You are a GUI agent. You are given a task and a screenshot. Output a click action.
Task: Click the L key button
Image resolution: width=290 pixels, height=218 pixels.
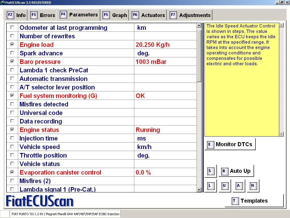(211, 186)
